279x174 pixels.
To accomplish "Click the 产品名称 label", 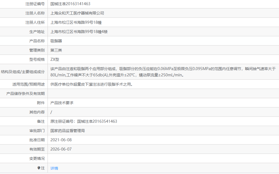I will click(37, 41).
